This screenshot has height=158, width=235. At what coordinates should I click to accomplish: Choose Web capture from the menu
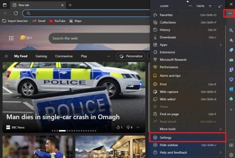tap(188, 92)
